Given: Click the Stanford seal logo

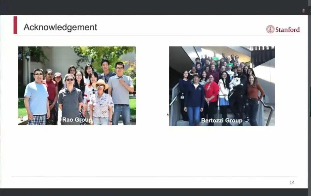Looking at the screenshot, I should (x=270, y=29).
